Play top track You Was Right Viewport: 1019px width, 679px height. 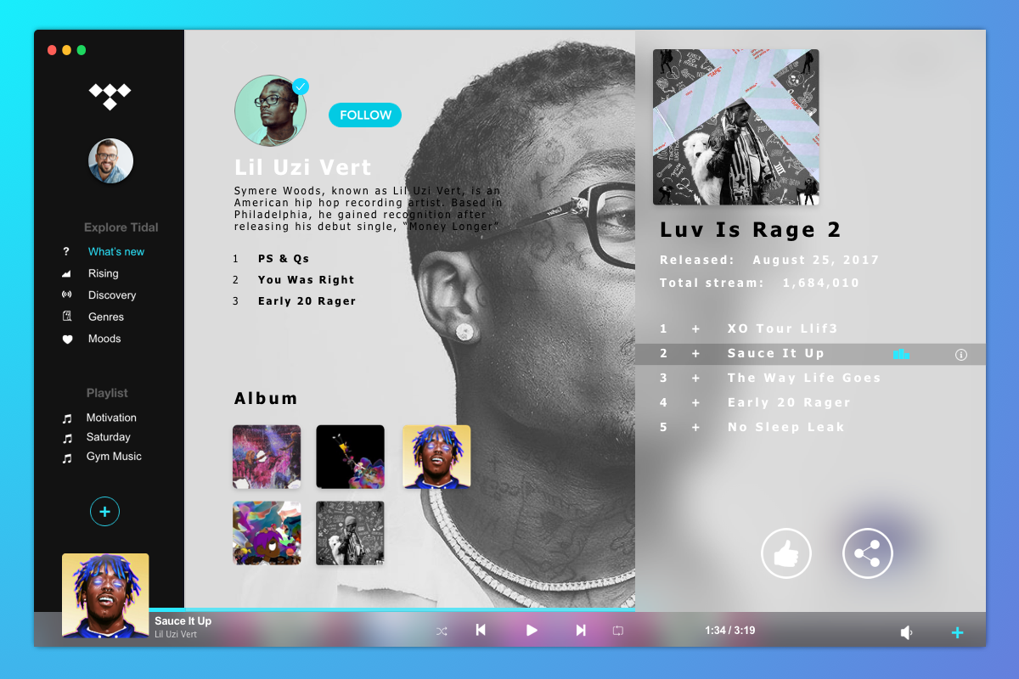[306, 279]
